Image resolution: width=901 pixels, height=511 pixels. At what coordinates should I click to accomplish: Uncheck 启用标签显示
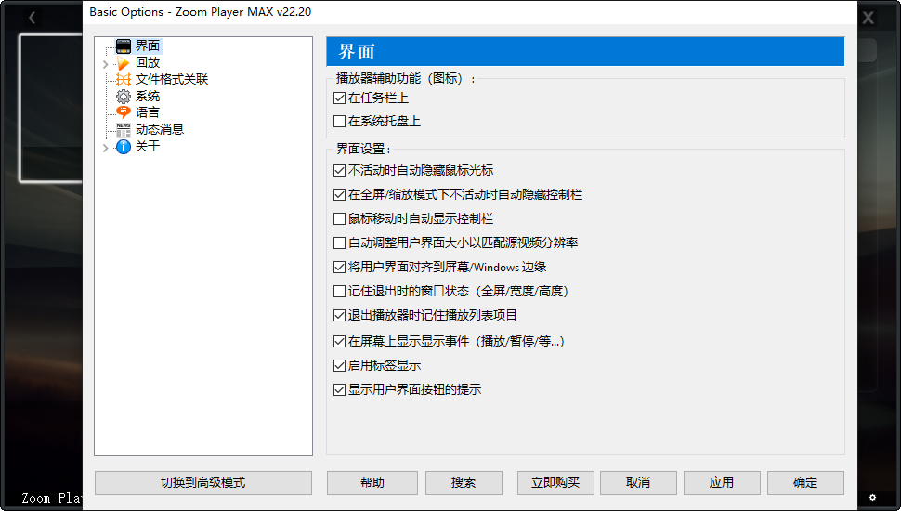coord(340,365)
